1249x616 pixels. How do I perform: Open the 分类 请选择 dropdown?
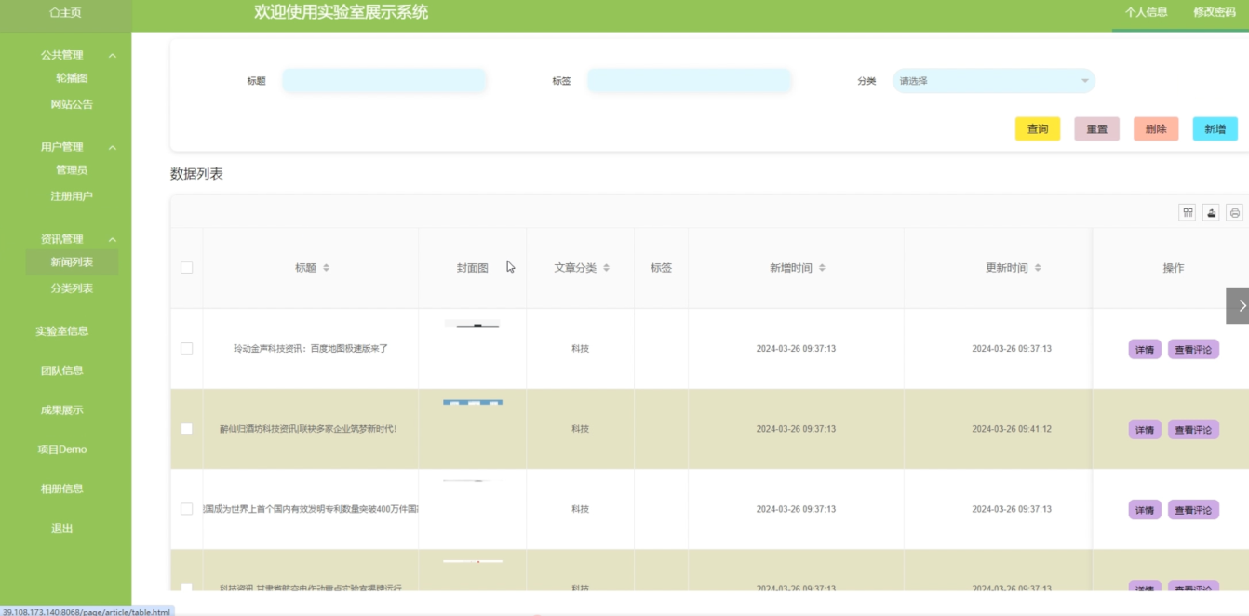tap(993, 81)
